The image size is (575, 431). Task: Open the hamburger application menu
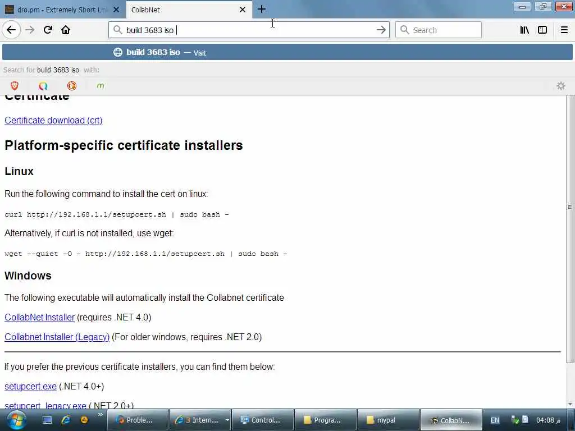564,30
